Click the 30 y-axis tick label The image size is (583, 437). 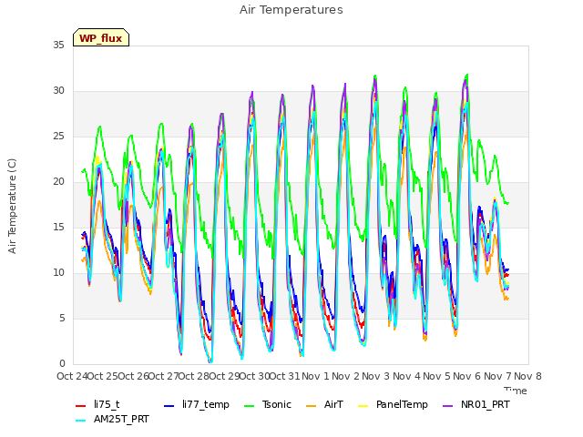[x=58, y=91]
